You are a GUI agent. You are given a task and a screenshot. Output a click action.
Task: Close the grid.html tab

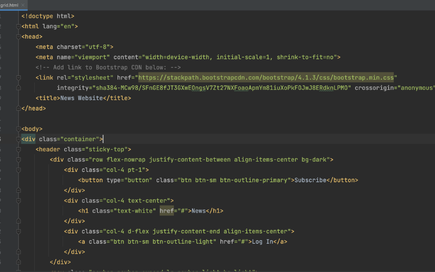point(23,5)
